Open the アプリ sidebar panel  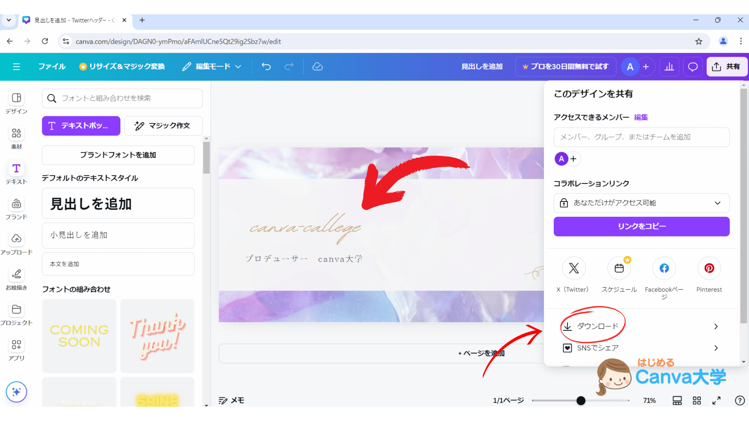click(x=16, y=349)
